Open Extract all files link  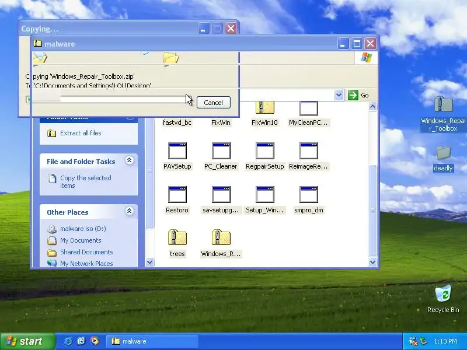(x=81, y=133)
